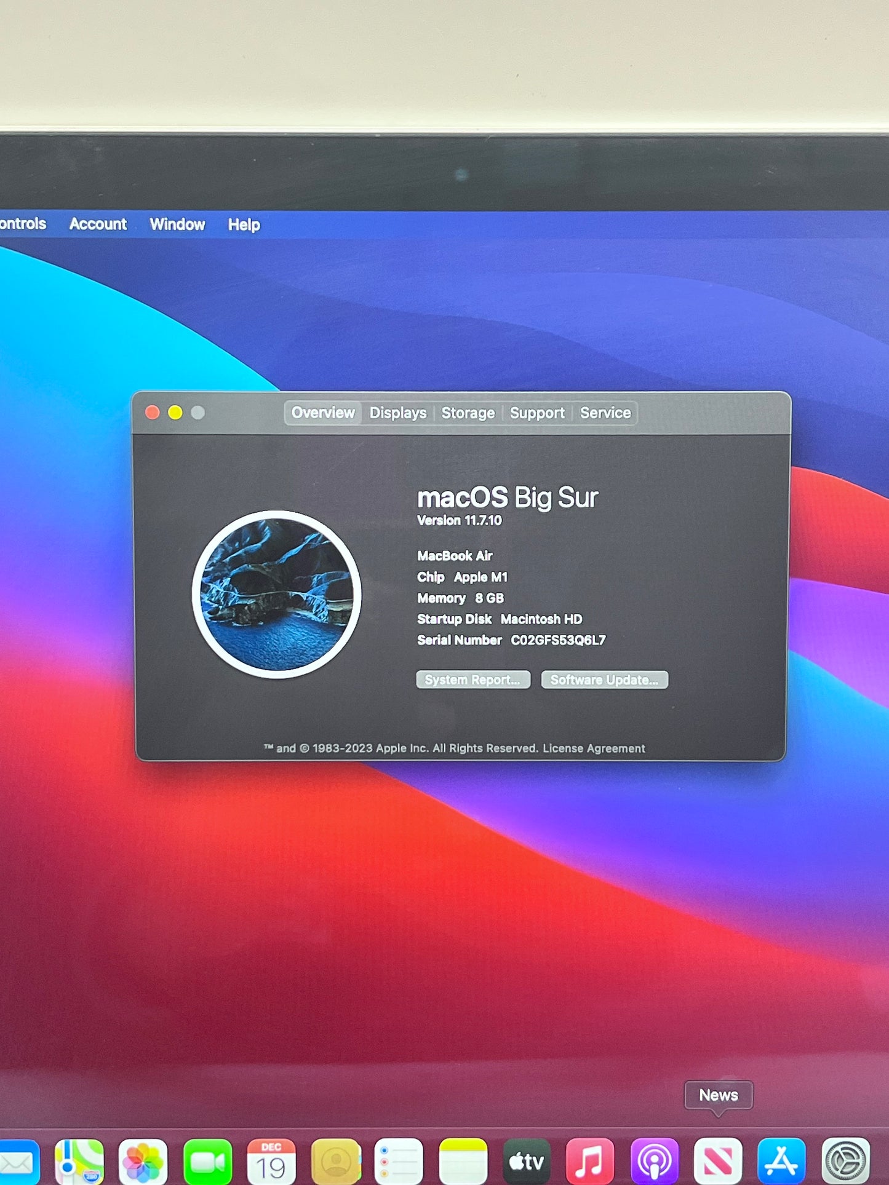
Task: Launch the Reminders app in the Dock
Action: pyautogui.click(x=399, y=1162)
